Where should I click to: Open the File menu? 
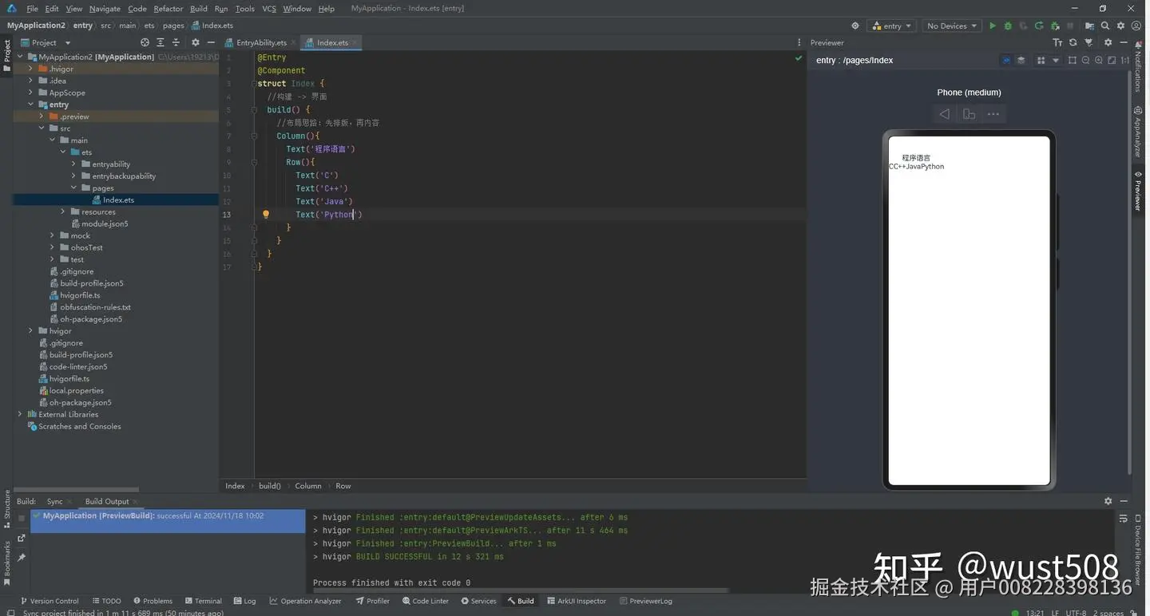pyautogui.click(x=32, y=8)
